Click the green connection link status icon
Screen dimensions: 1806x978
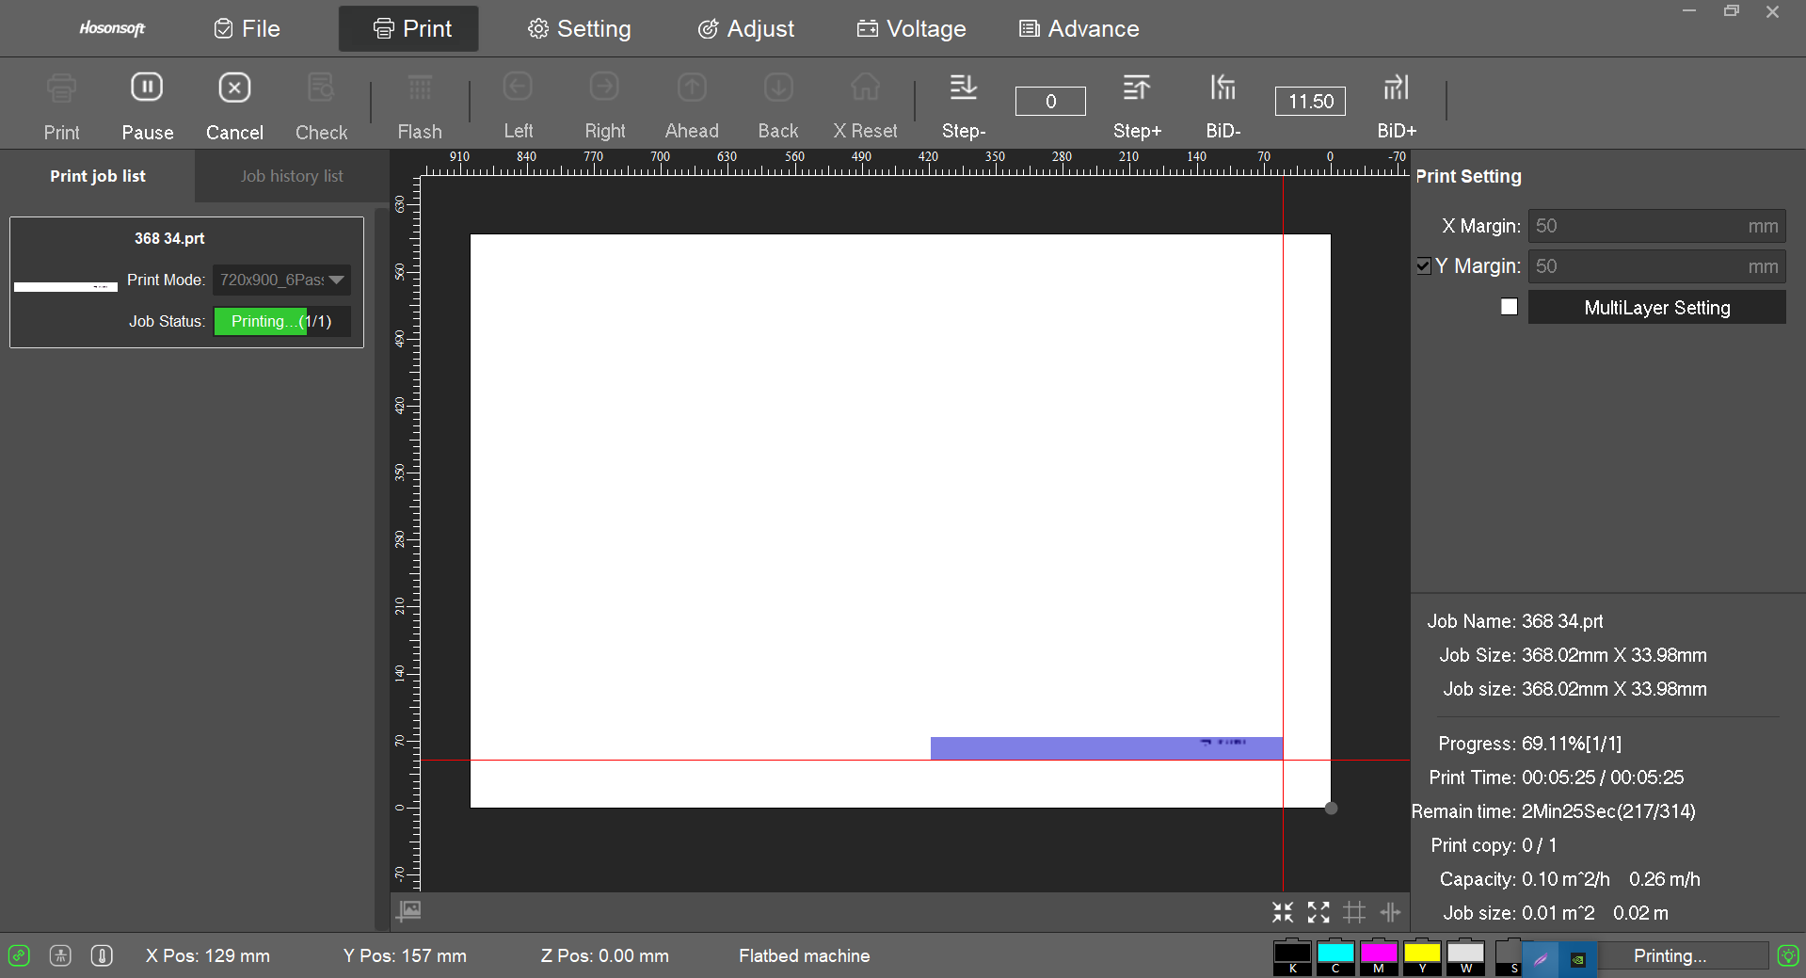19,955
